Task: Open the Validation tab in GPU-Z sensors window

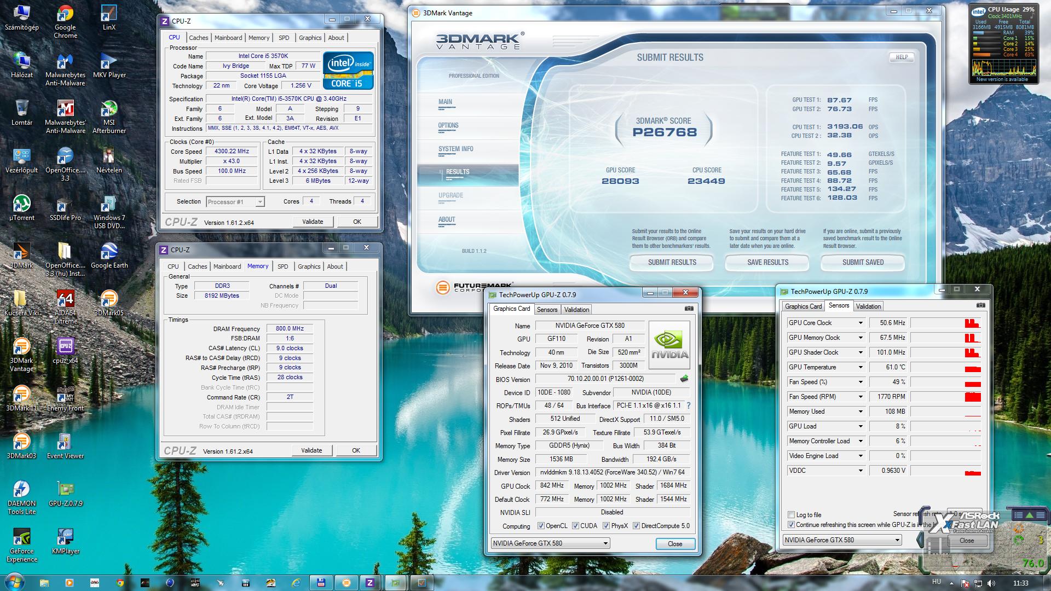Action: [x=868, y=306]
